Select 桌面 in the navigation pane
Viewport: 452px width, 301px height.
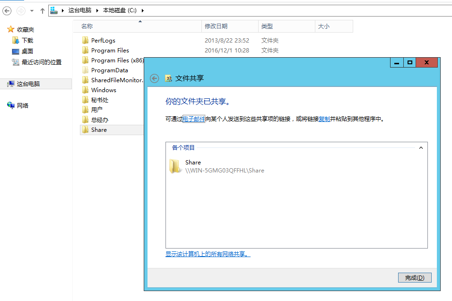pyautogui.click(x=27, y=51)
